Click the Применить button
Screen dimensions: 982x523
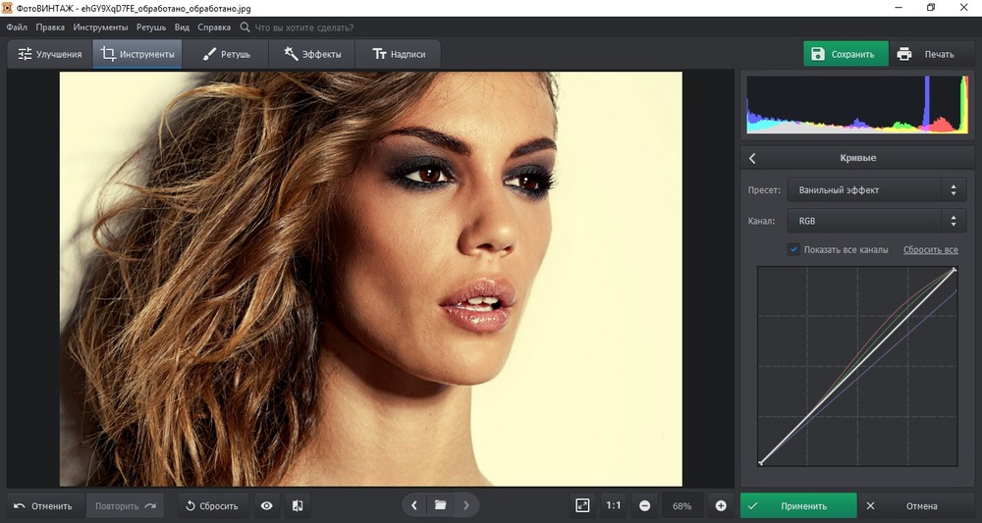coord(798,506)
